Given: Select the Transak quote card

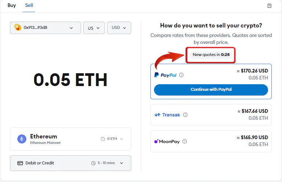Looking at the screenshot, I should [x=211, y=115].
